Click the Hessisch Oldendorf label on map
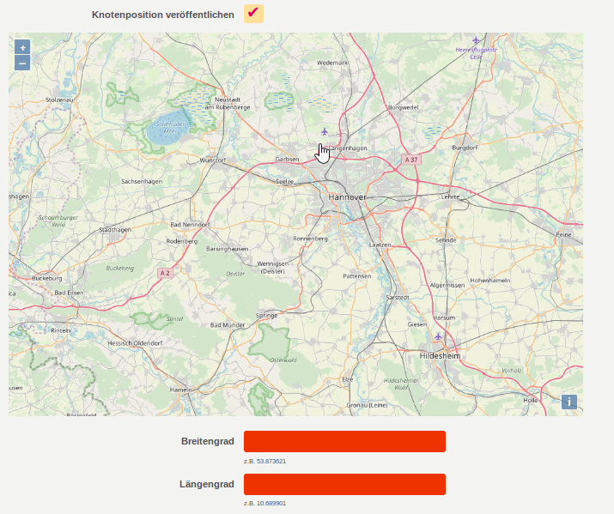Screen dimensions: 614x514 pos(135,343)
